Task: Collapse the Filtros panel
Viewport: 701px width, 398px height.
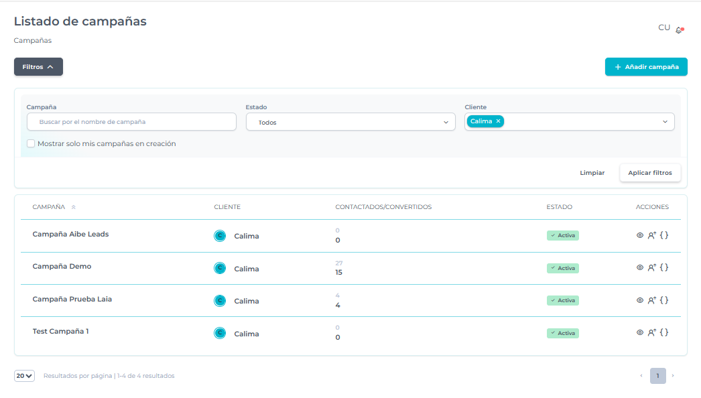Action: click(38, 67)
